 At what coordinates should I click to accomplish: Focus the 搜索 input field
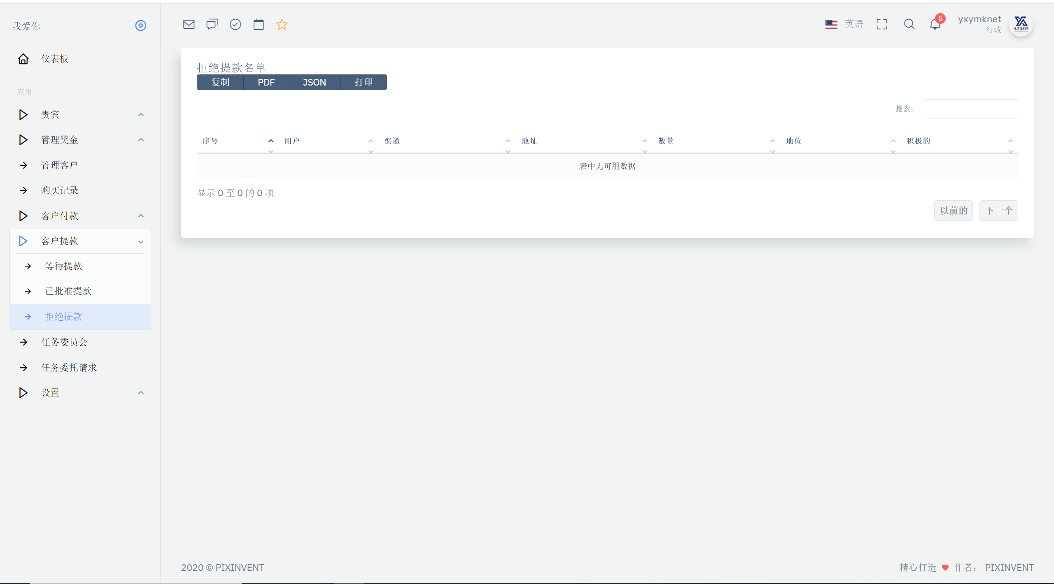(x=970, y=109)
